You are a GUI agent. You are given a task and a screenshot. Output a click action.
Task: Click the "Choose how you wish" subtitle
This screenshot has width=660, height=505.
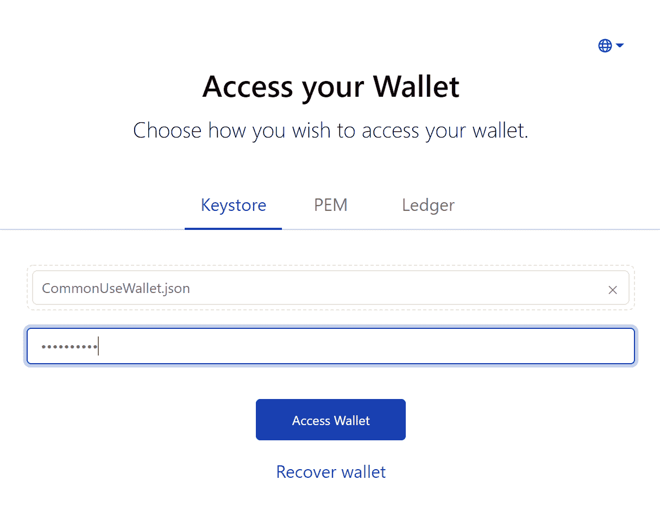coord(330,130)
